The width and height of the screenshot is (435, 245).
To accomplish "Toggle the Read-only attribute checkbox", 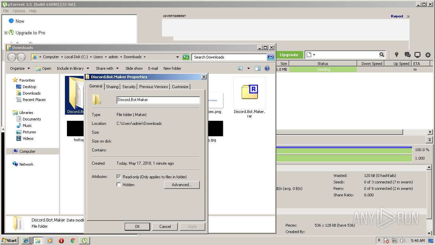I will (119, 177).
